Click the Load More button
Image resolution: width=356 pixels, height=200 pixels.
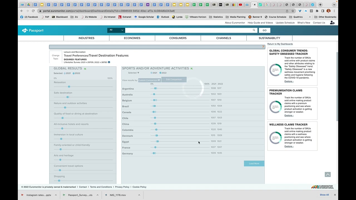click(254, 164)
